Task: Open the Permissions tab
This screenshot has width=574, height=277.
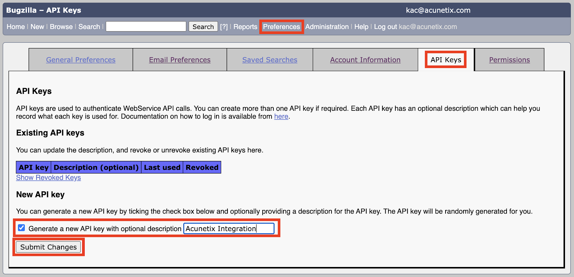Action: pyautogui.click(x=509, y=60)
